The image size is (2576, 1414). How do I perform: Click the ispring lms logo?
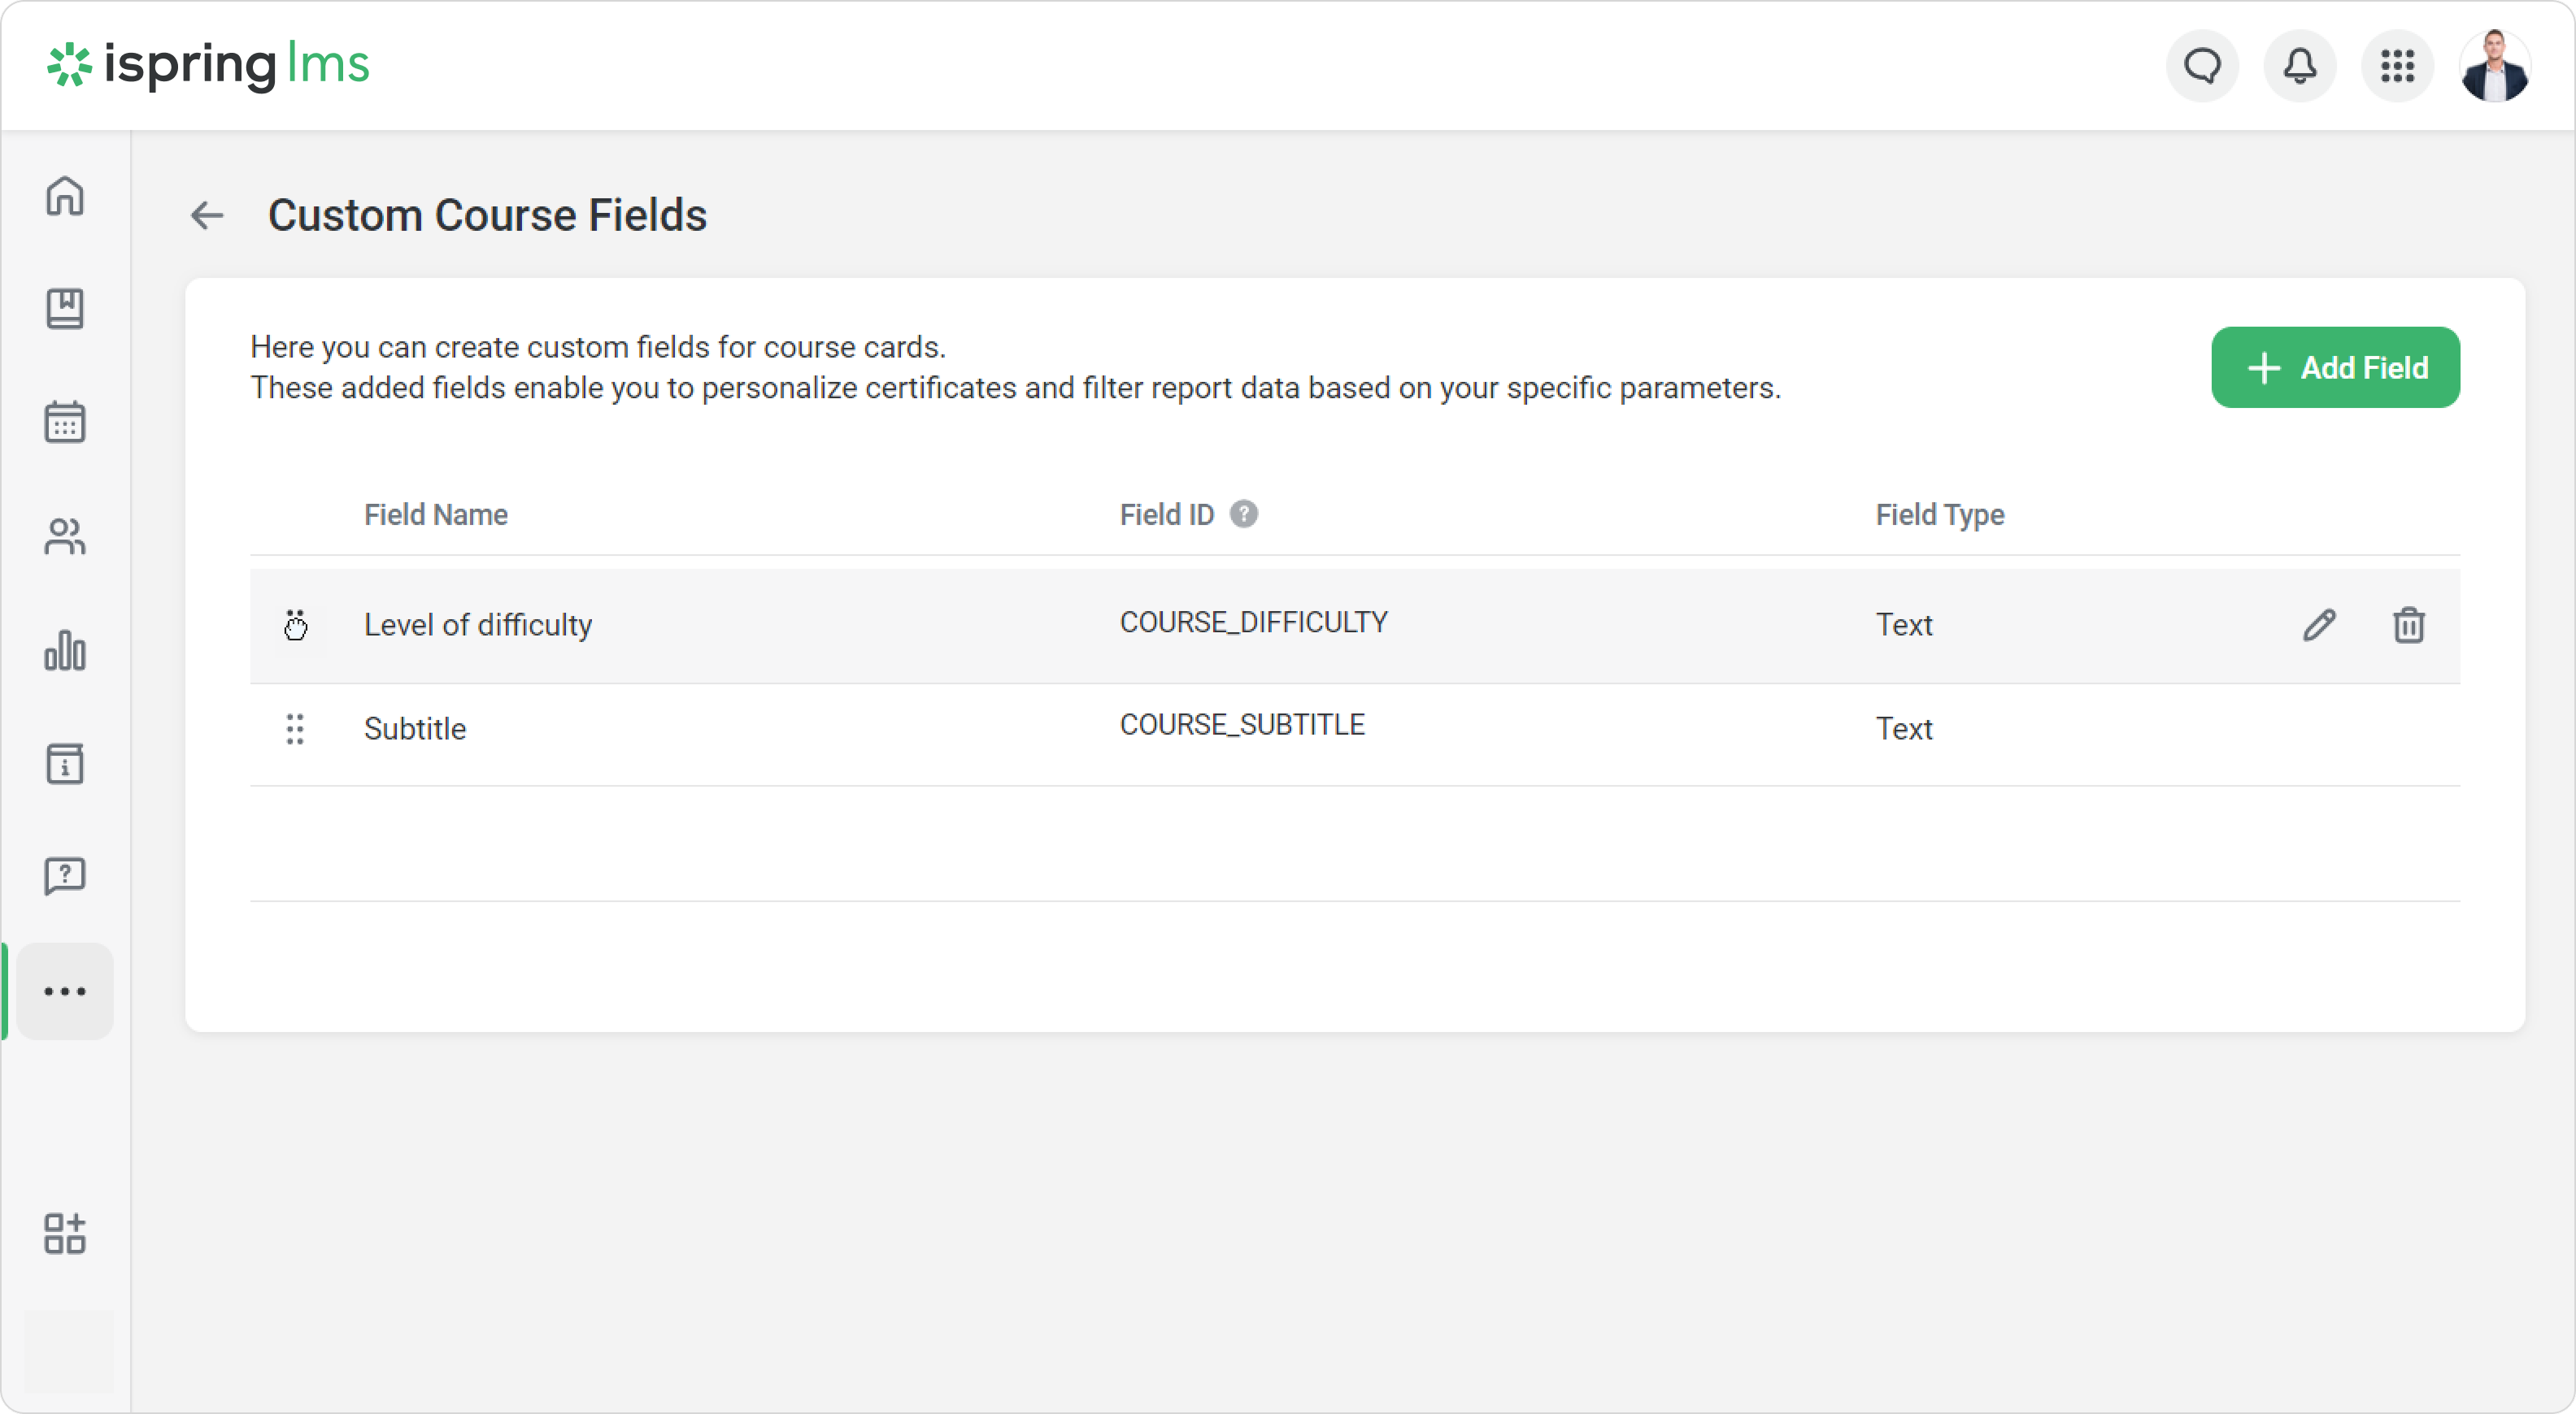pyautogui.click(x=209, y=65)
